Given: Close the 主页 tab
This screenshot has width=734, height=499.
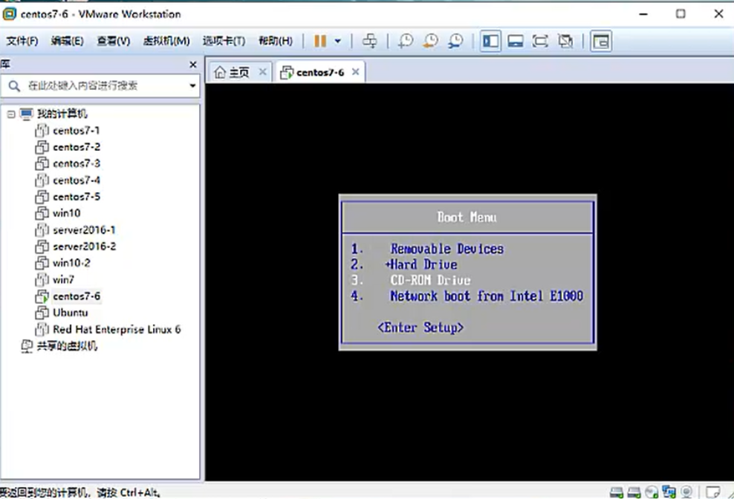Looking at the screenshot, I should click(x=262, y=71).
